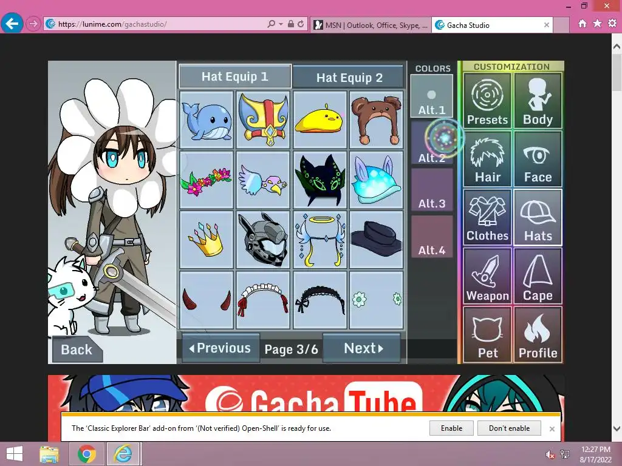Open the browser Home button
This screenshot has height=466, width=622.
(583, 24)
